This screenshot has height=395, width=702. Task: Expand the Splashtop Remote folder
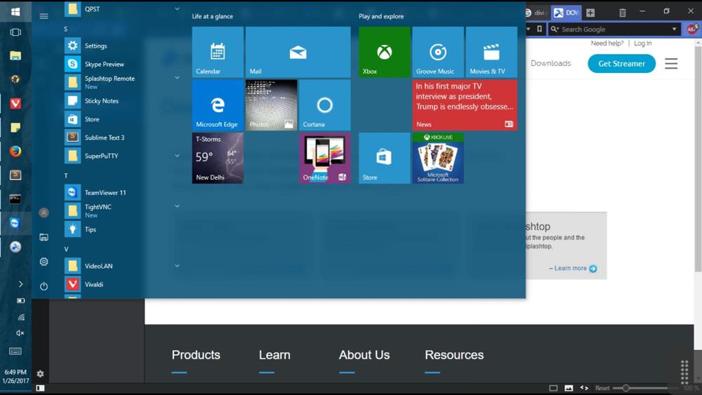pyautogui.click(x=177, y=78)
